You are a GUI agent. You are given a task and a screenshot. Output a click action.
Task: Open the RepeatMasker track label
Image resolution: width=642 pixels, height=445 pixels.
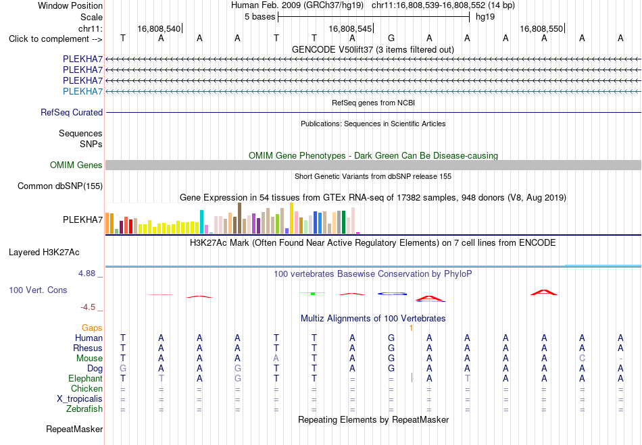(74, 429)
